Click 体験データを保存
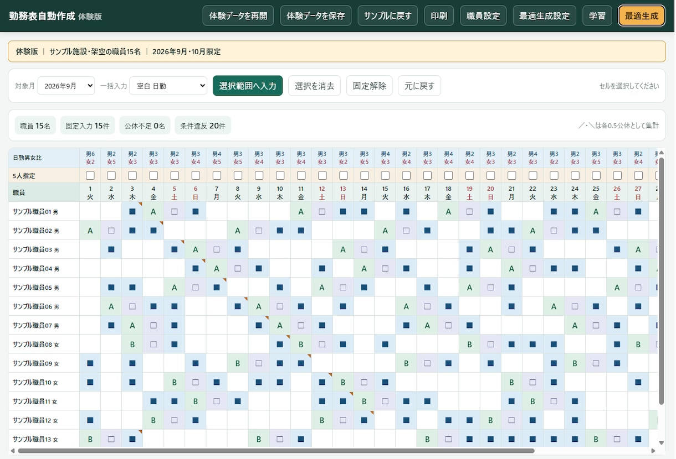The image size is (676, 459). pos(316,16)
